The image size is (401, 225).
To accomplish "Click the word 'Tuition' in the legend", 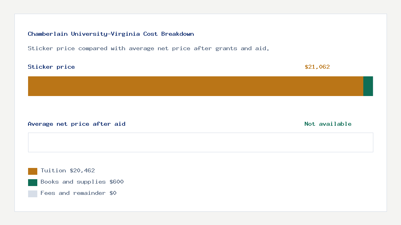I will click(x=53, y=171).
